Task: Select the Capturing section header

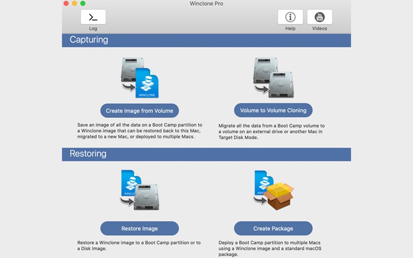Action: click(206, 40)
